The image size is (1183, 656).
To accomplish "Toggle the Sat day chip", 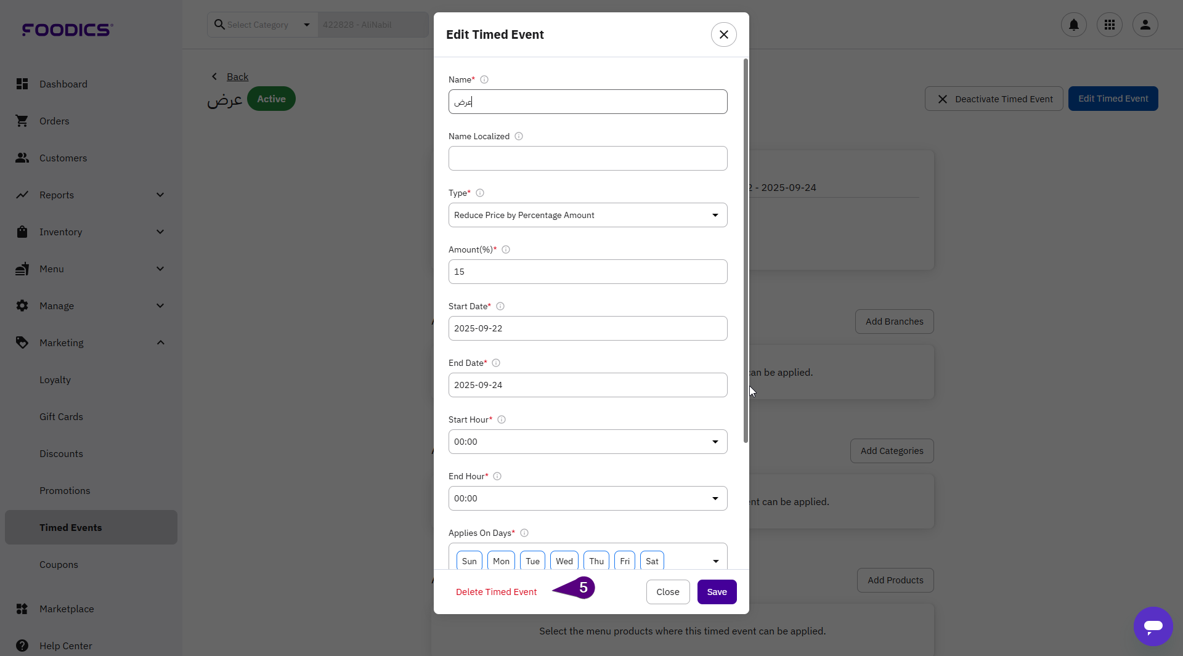I will tap(652, 561).
